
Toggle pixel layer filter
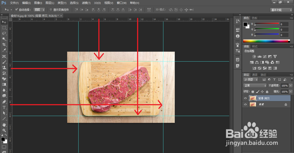coord(264,80)
